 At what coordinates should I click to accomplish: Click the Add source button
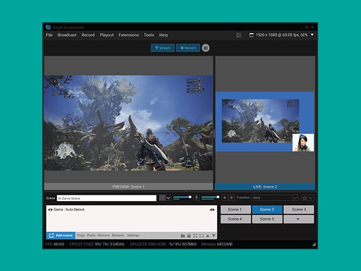tap(60, 235)
